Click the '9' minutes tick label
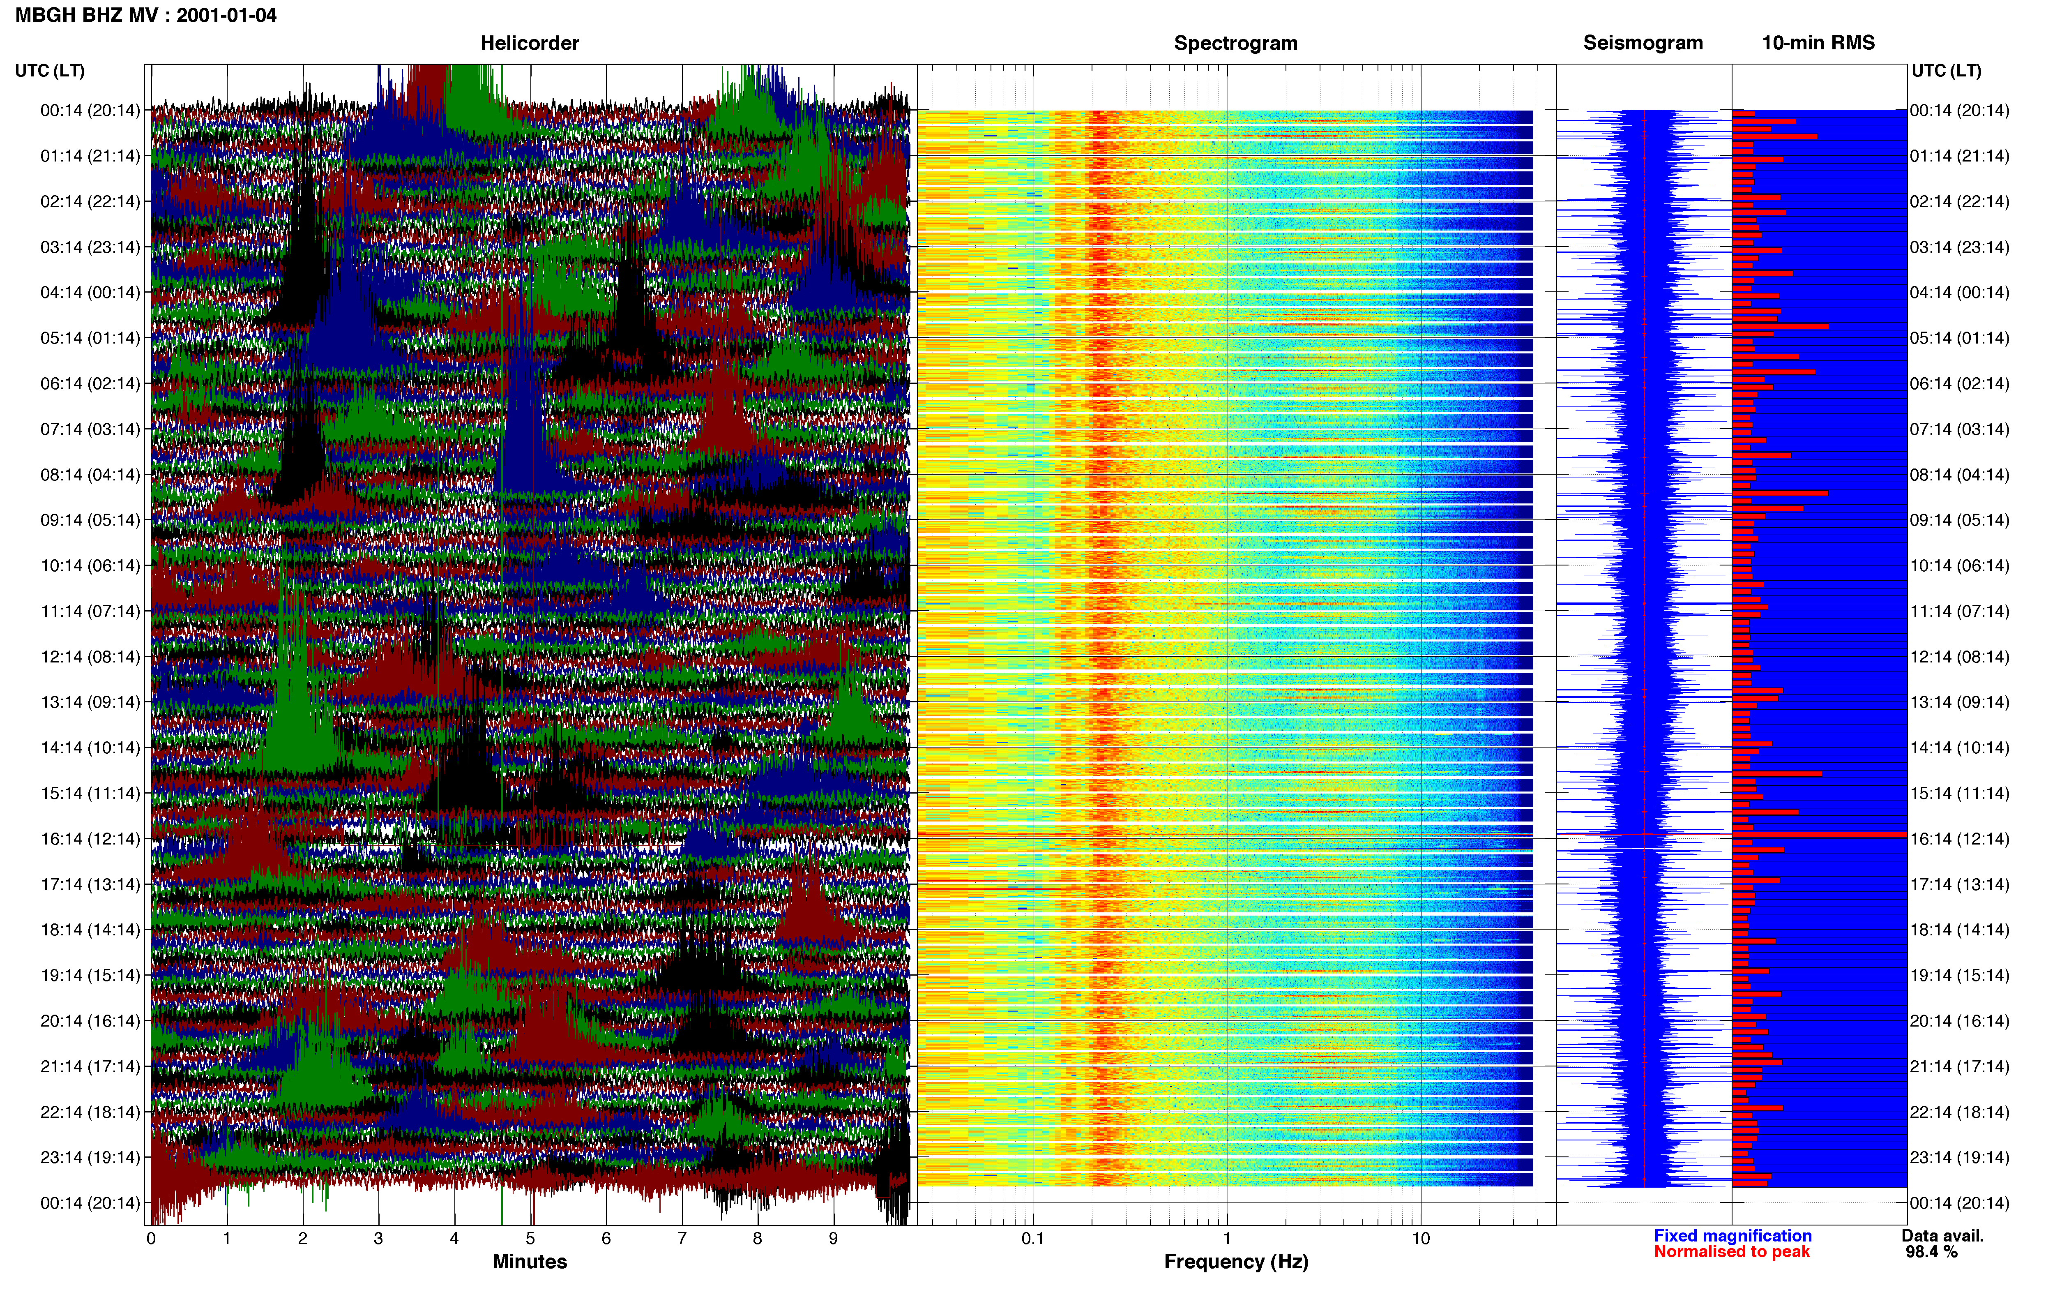The image size is (2062, 1290). click(x=833, y=1239)
